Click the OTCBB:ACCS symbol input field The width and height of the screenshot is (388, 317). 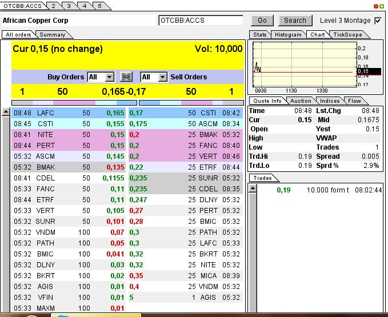coord(201,21)
